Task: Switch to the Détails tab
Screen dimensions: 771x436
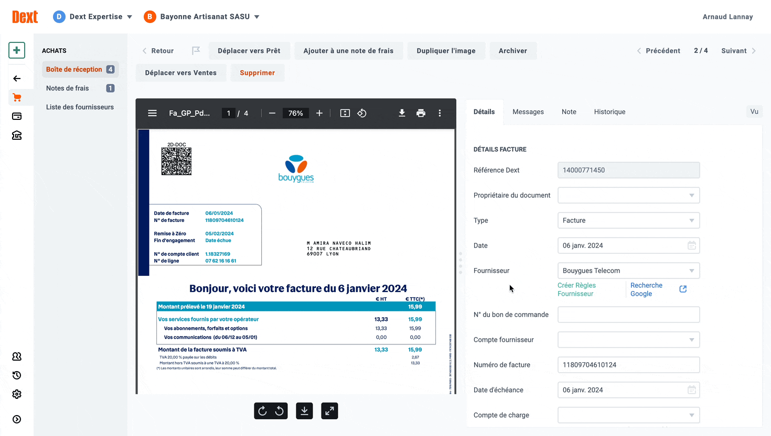Action: coord(484,112)
